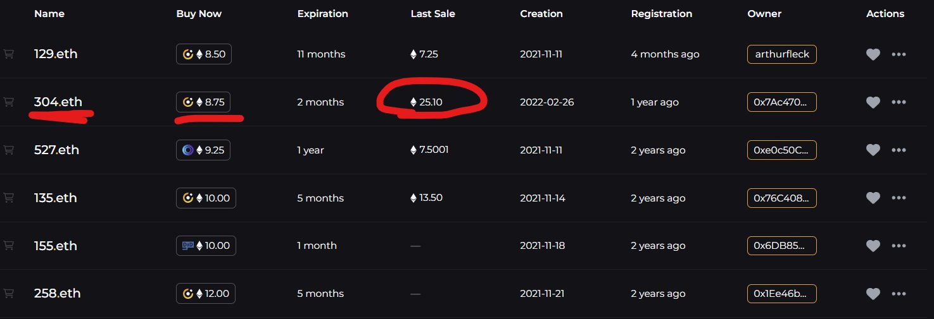Favorite 258.eth with heart icon

[x=873, y=293]
